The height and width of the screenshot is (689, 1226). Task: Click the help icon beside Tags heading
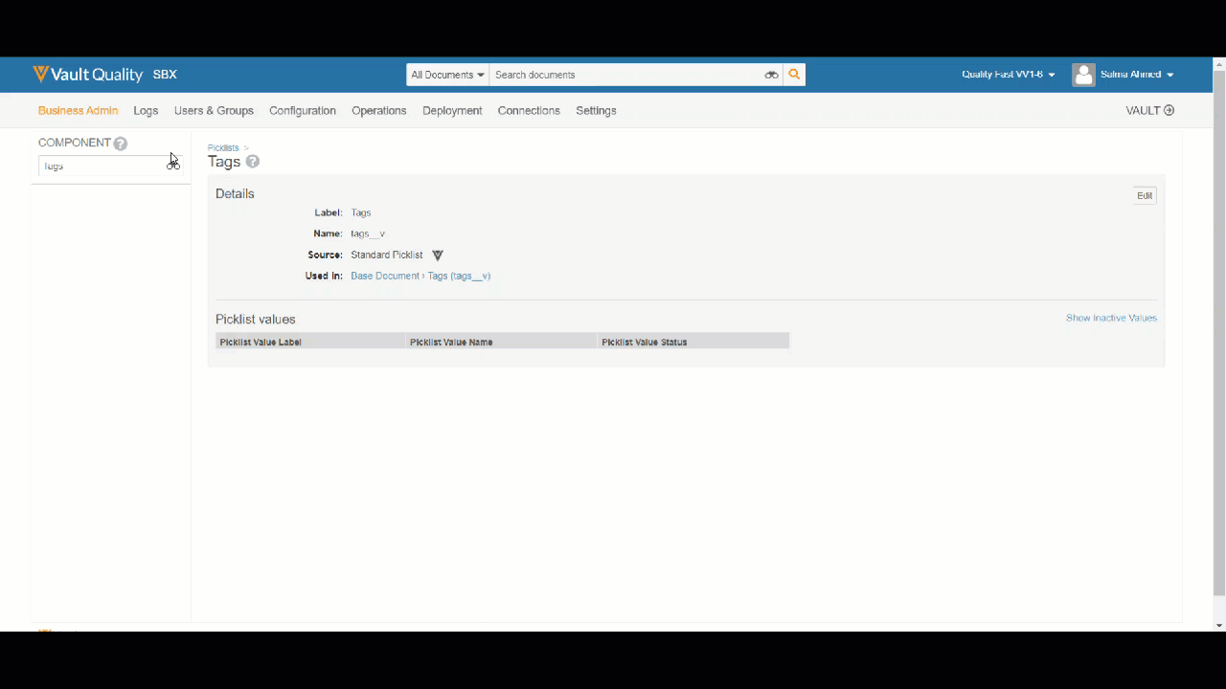click(x=253, y=162)
